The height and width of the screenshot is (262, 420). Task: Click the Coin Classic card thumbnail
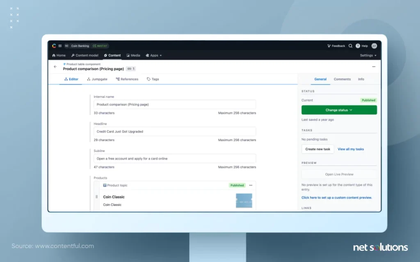click(244, 200)
